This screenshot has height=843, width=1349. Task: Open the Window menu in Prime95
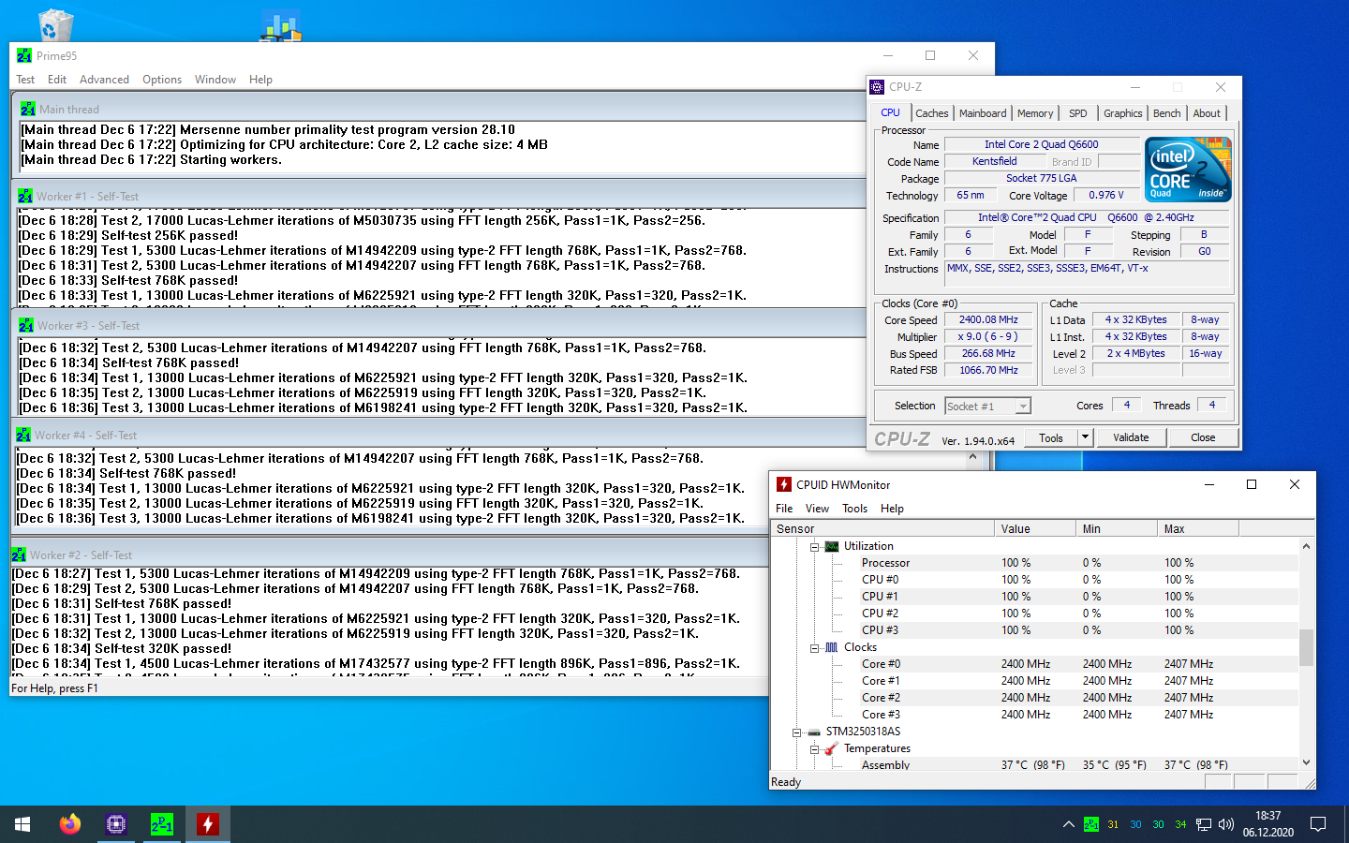coord(215,80)
